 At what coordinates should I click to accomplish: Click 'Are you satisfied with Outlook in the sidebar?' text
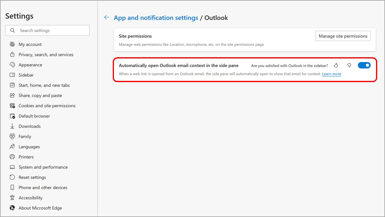pos(290,65)
